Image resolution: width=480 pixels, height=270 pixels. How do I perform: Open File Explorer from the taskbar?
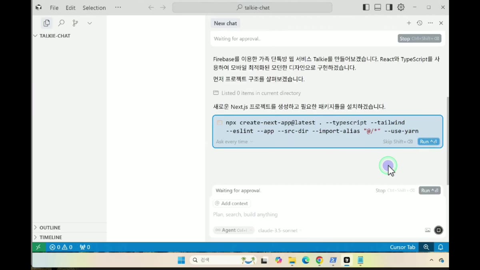click(x=292, y=260)
